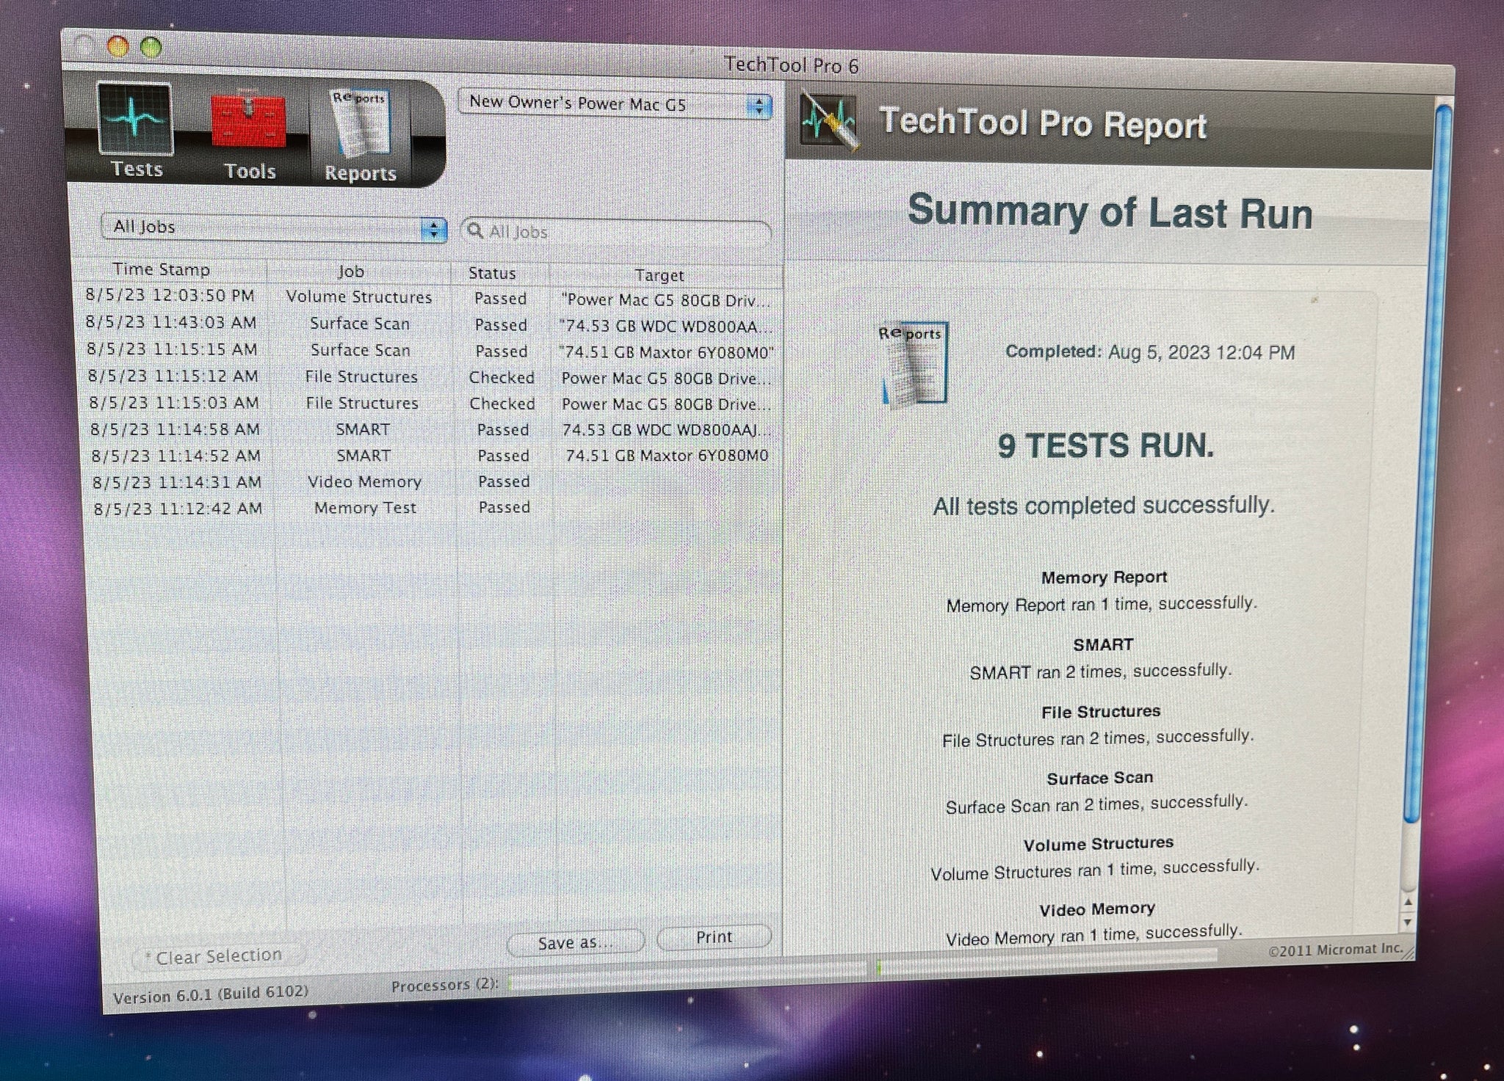
Task: Click the "74.53 GB WDC WD800AA..." quoted target
Action: coord(665,327)
